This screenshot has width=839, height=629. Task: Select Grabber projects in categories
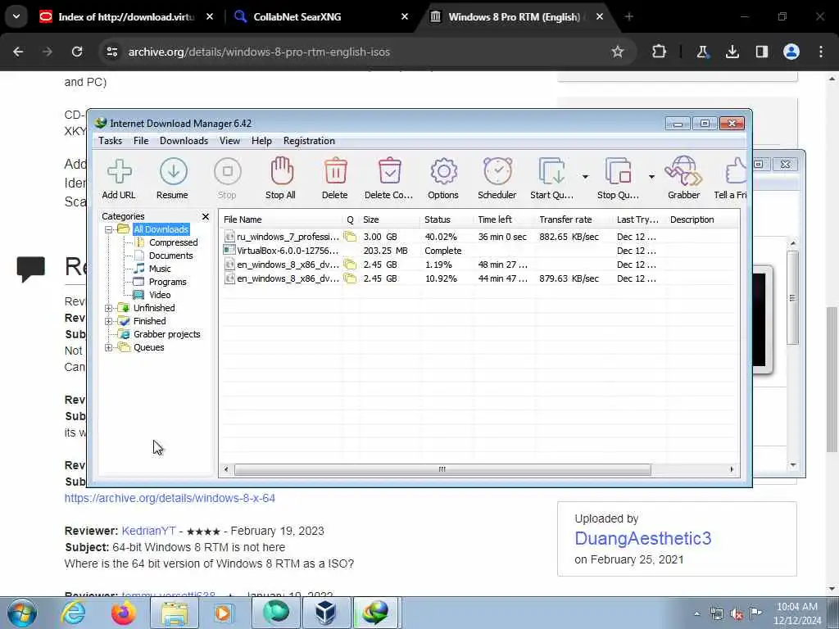(166, 334)
